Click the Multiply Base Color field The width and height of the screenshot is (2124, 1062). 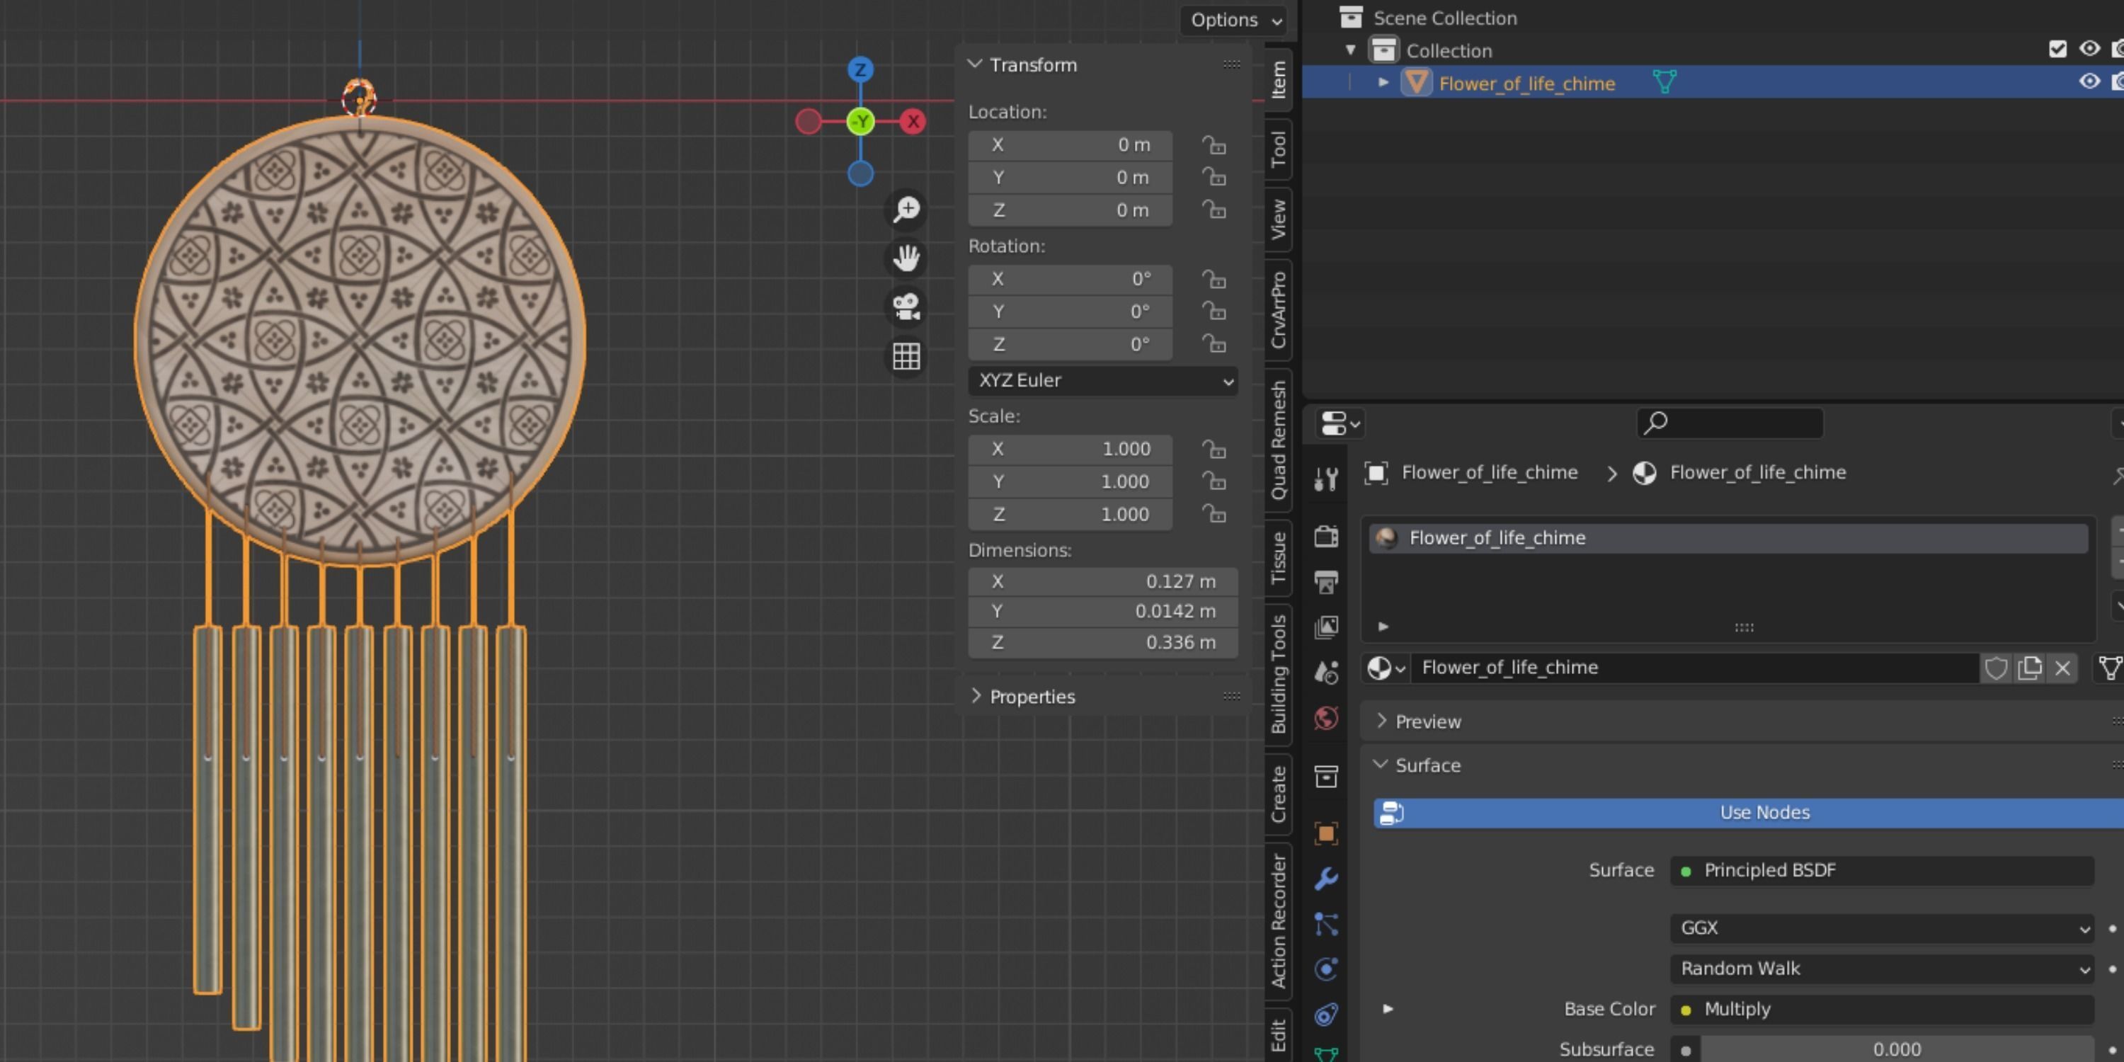(1882, 1009)
